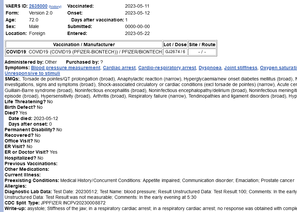
Task: Click the Diagnostic Lab Data label
Action: click(x=28, y=192)
